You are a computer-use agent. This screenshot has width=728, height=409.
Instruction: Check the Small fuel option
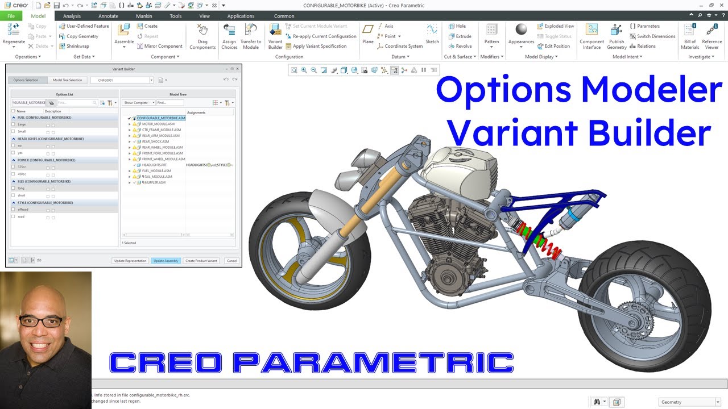14,131
